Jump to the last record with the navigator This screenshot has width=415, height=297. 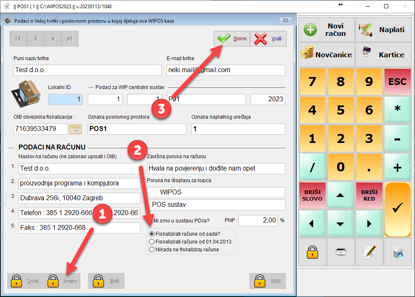[70, 39]
